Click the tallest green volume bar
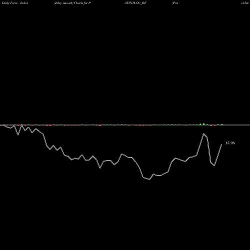This screenshot has width=250, height=250. 203,124
